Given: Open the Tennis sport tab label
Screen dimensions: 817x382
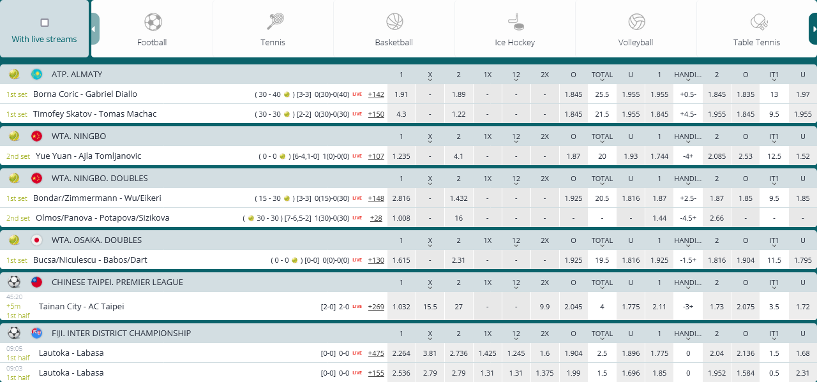Looking at the screenshot, I should coord(273,42).
